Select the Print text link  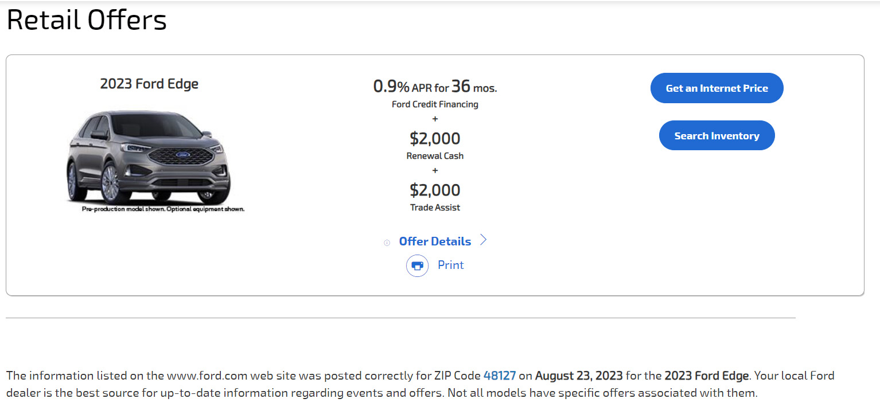pyautogui.click(x=450, y=265)
